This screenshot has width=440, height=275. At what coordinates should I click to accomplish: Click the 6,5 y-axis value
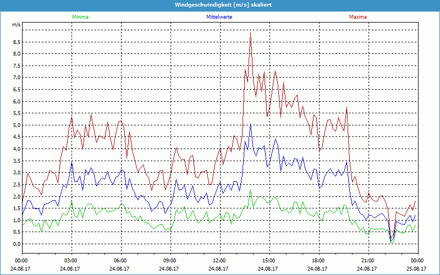[x=17, y=90]
